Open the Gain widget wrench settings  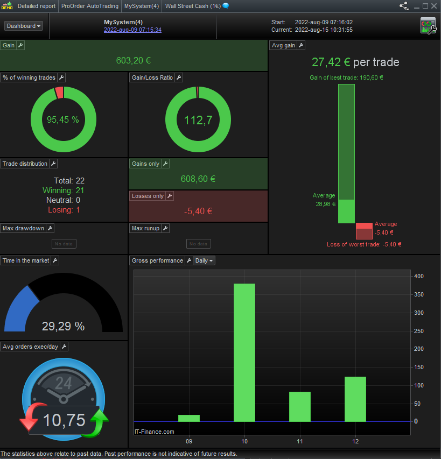click(x=20, y=45)
